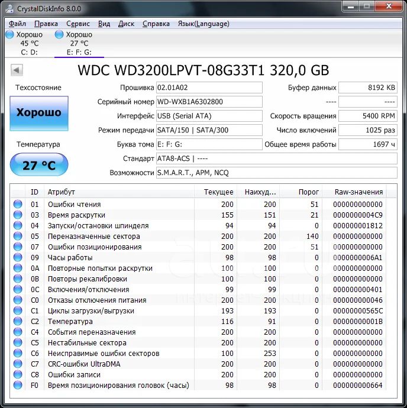The image size is (407, 408).
Task: Click status circle for Нестабильные сектора row
Action: 18,343
